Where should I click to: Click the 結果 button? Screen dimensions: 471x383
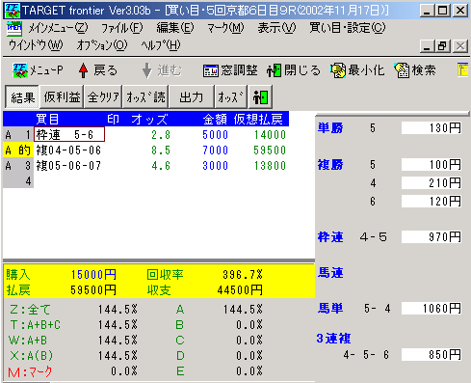[22, 96]
